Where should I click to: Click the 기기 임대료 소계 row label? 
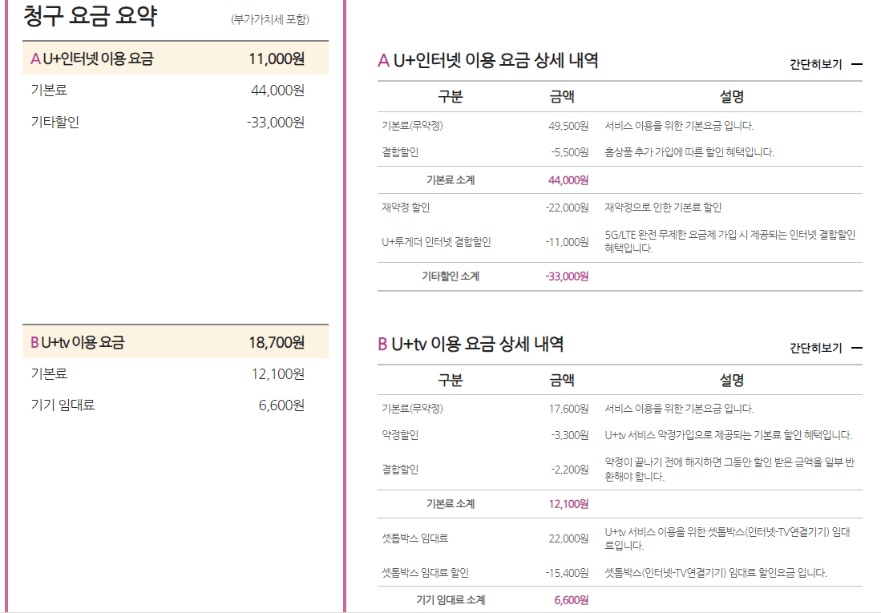click(x=451, y=600)
